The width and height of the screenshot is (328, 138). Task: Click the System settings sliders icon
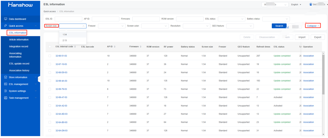point(6,91)
